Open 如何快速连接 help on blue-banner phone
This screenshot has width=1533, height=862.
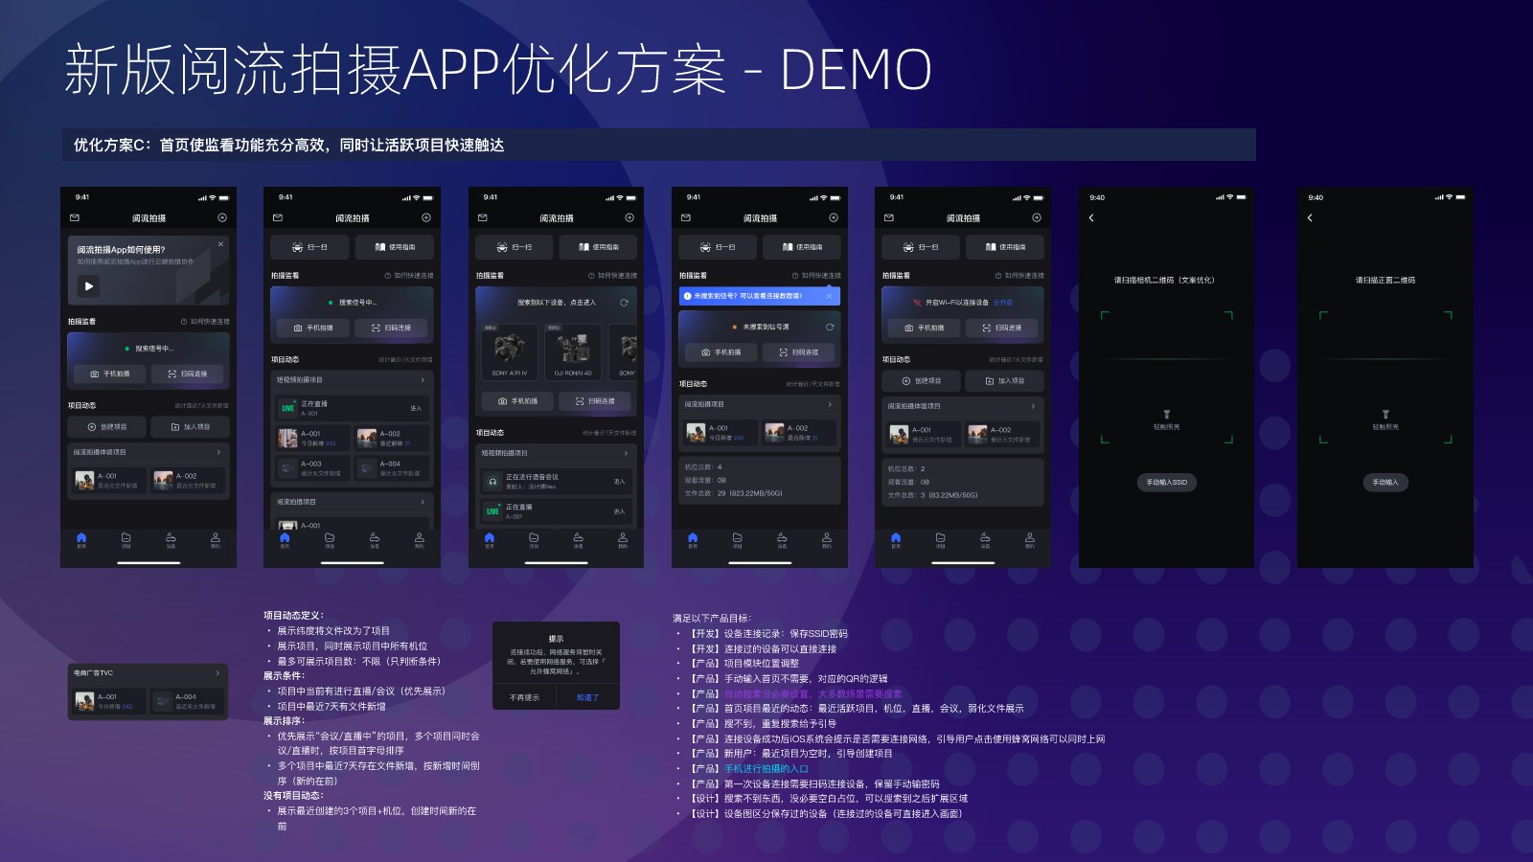[815, 276]
